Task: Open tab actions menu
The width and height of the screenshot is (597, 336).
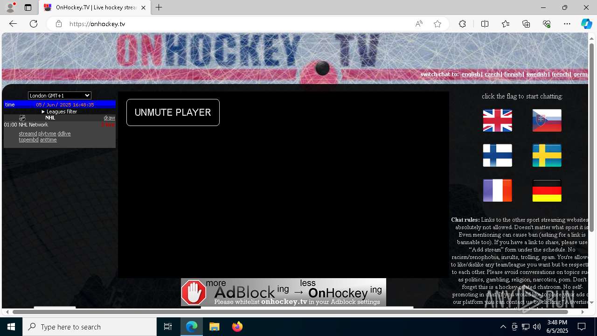Action: click(x=28, y=7)
